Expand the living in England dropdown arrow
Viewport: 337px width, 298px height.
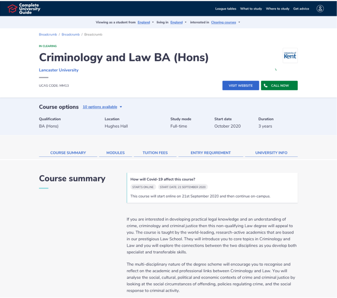coord(186,22)
